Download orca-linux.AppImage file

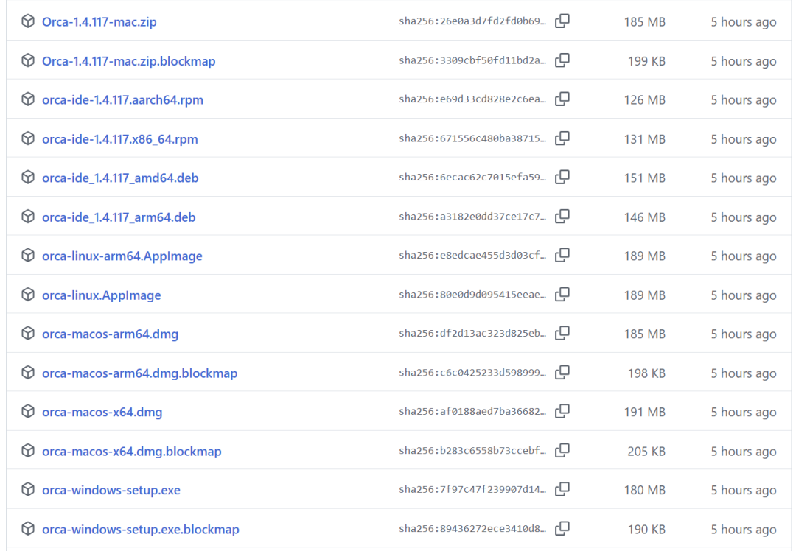102,295
